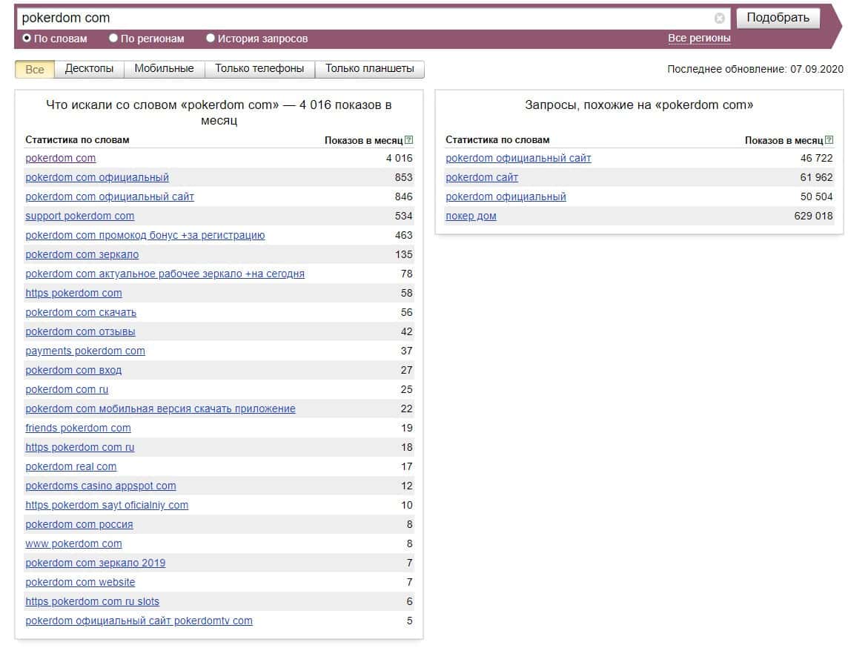Open the 'покер дом' similar query link
This screenshot has height=648, width=848.
[x=471, y=216]
